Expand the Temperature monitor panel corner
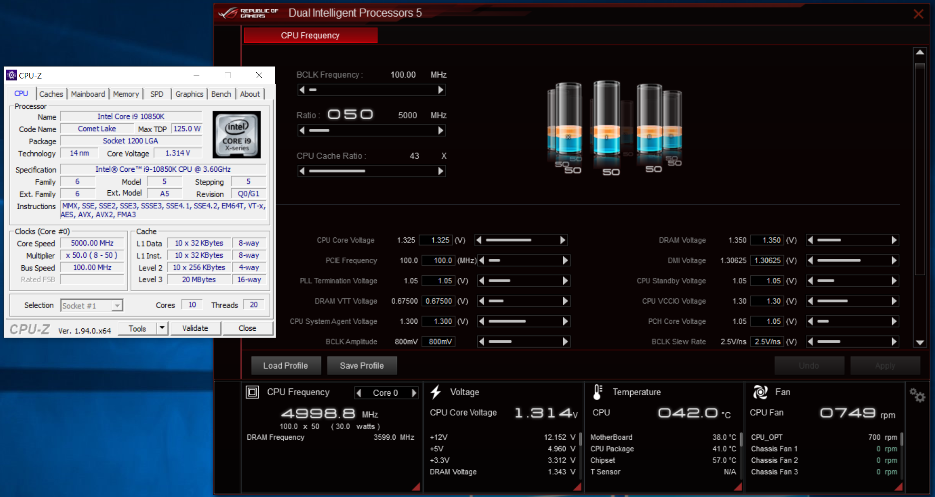 tap(738, 487)
